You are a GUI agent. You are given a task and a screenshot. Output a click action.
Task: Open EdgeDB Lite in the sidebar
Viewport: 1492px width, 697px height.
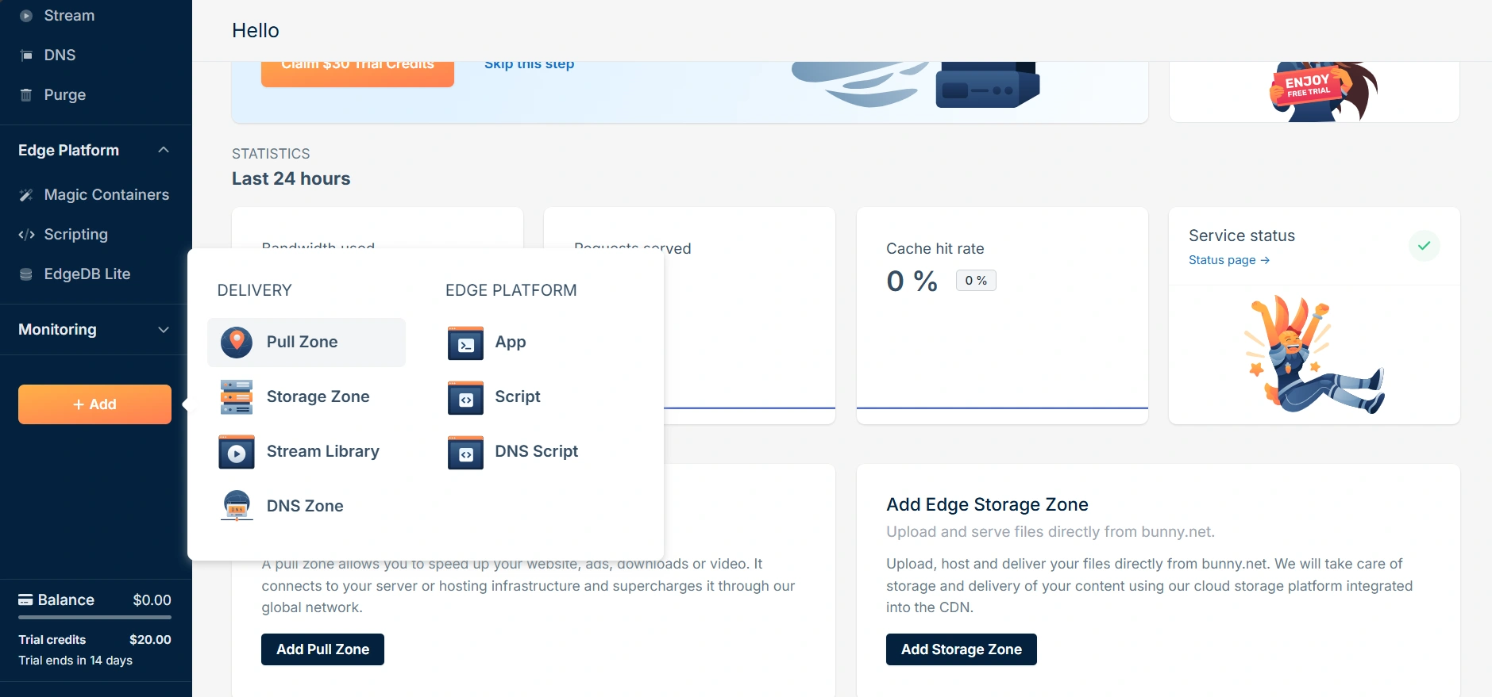[87, 274]
